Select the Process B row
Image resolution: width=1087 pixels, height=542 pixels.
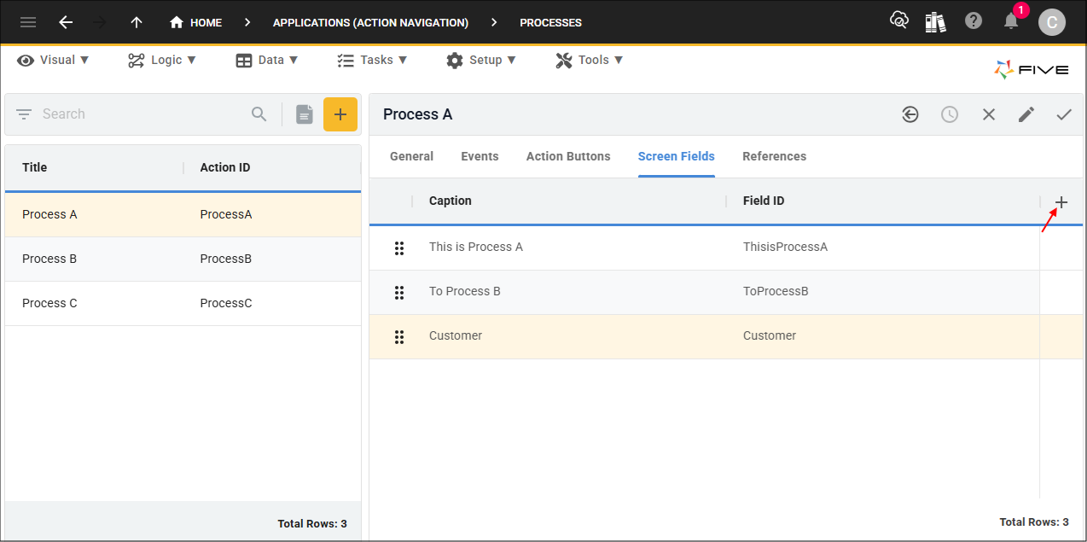click(183, 259)
